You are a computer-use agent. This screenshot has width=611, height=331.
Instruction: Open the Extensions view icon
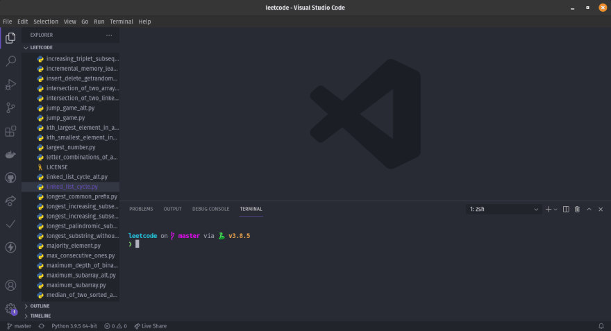[x=10, y=131]
